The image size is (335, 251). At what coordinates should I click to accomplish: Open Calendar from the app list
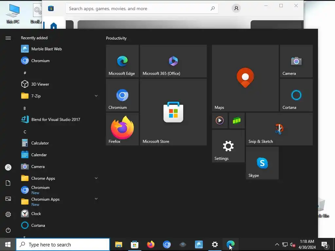(60, 155)
